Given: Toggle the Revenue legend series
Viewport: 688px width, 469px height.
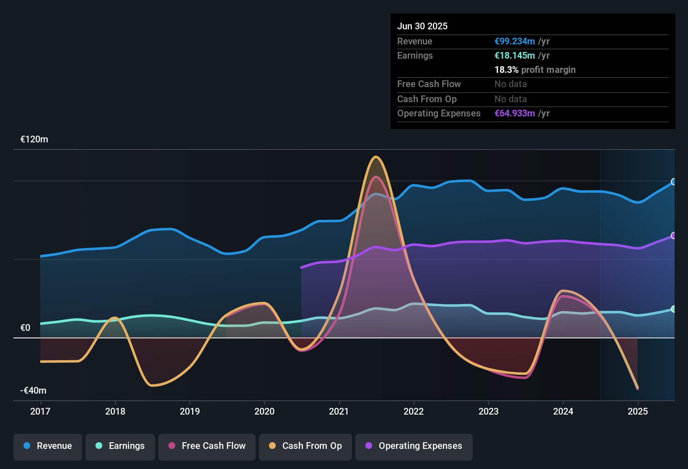Looking at the screenshot, I should coord(48,446).
